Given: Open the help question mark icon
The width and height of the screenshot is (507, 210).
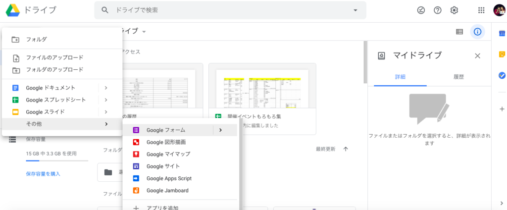Looking at the screenshot, I should (438, 10).
